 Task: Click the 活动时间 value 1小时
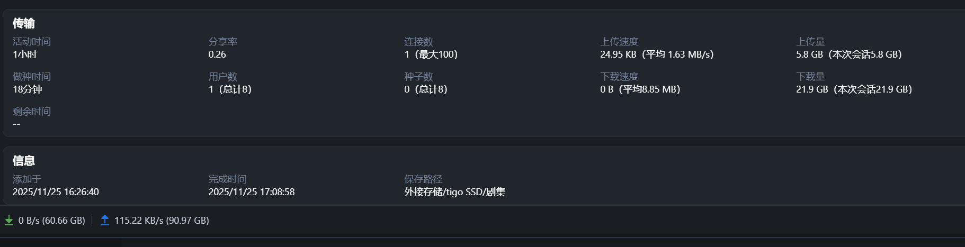point(25,54)
